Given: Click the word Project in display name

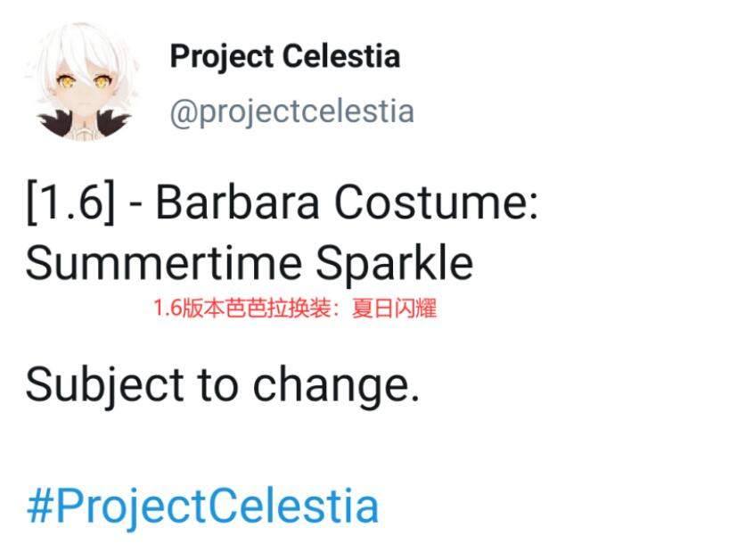Looking at the screenshot, I should [222, 58].
